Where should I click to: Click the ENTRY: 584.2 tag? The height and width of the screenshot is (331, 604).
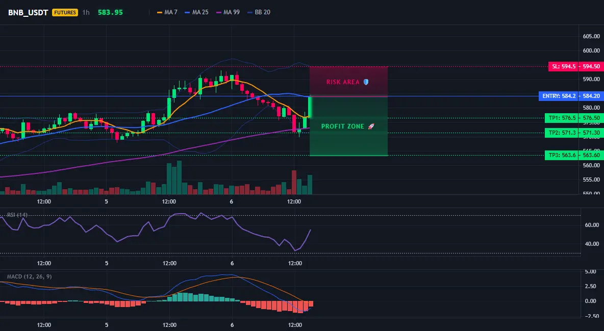coord(559,96)
